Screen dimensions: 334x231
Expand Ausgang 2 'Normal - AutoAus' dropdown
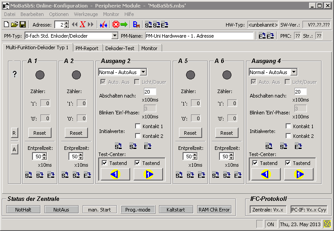tap(143, 72)
